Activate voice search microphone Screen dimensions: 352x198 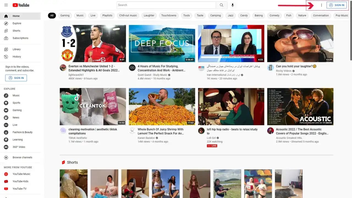(233, 5)
